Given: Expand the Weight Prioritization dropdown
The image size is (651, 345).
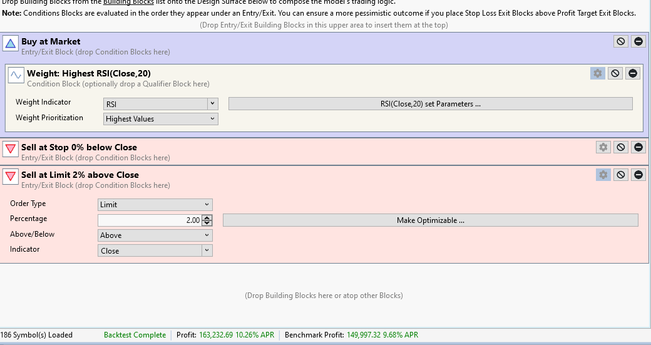Looking at the screenshot, I should 160,119.
